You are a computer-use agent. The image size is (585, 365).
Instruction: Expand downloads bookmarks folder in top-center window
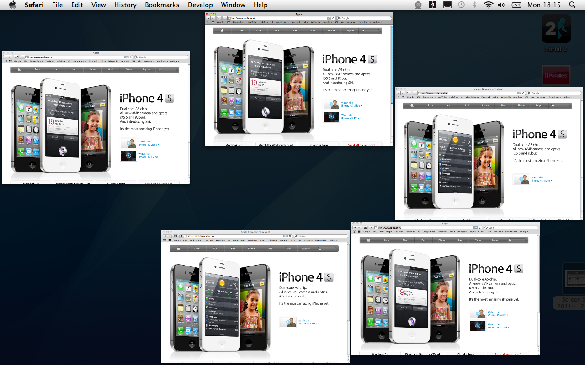click(364, 22)
